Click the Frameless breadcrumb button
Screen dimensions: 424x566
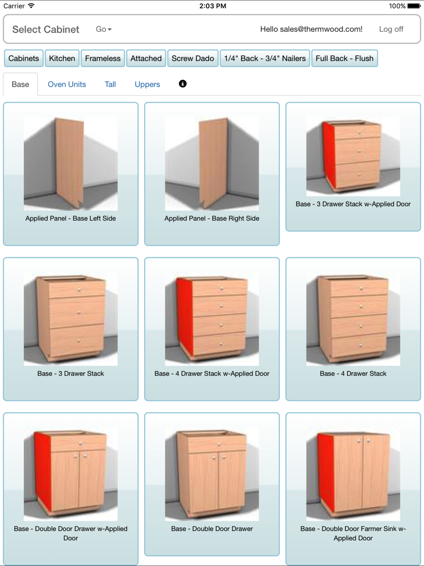[103, 59]
